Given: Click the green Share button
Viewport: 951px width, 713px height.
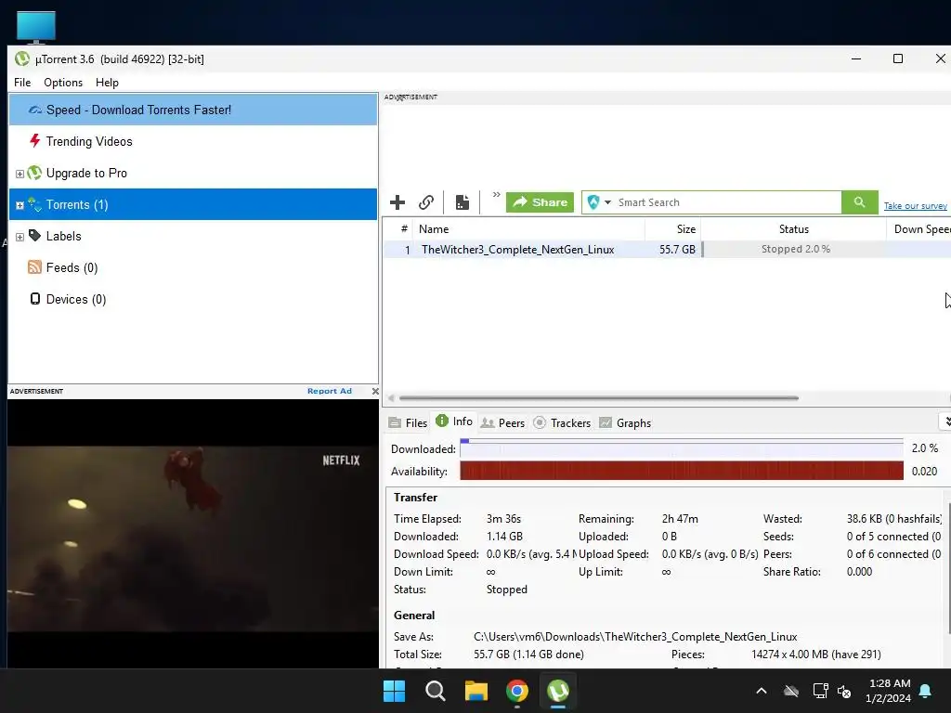Looking at the screenshot, I should [x=540, y=201].
